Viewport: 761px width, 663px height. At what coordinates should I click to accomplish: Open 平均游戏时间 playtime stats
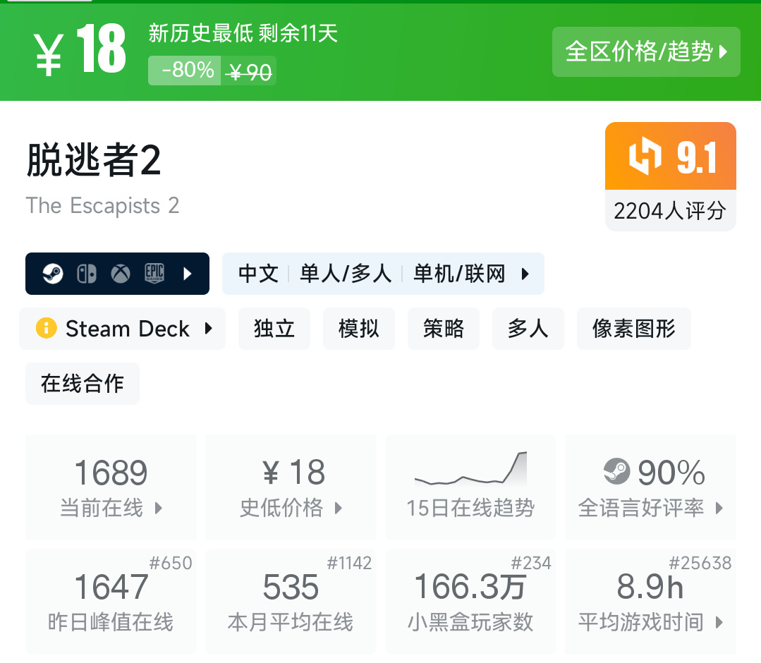pos(650,601)
